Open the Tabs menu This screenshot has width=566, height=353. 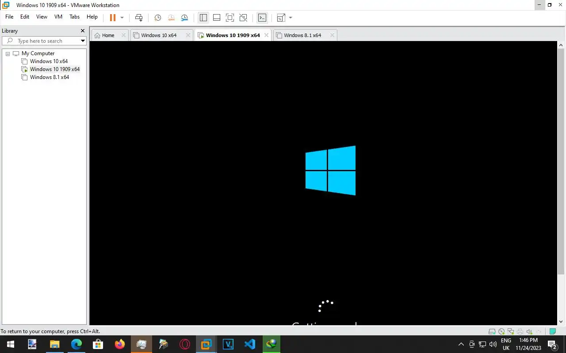click(x=74, y=17)
